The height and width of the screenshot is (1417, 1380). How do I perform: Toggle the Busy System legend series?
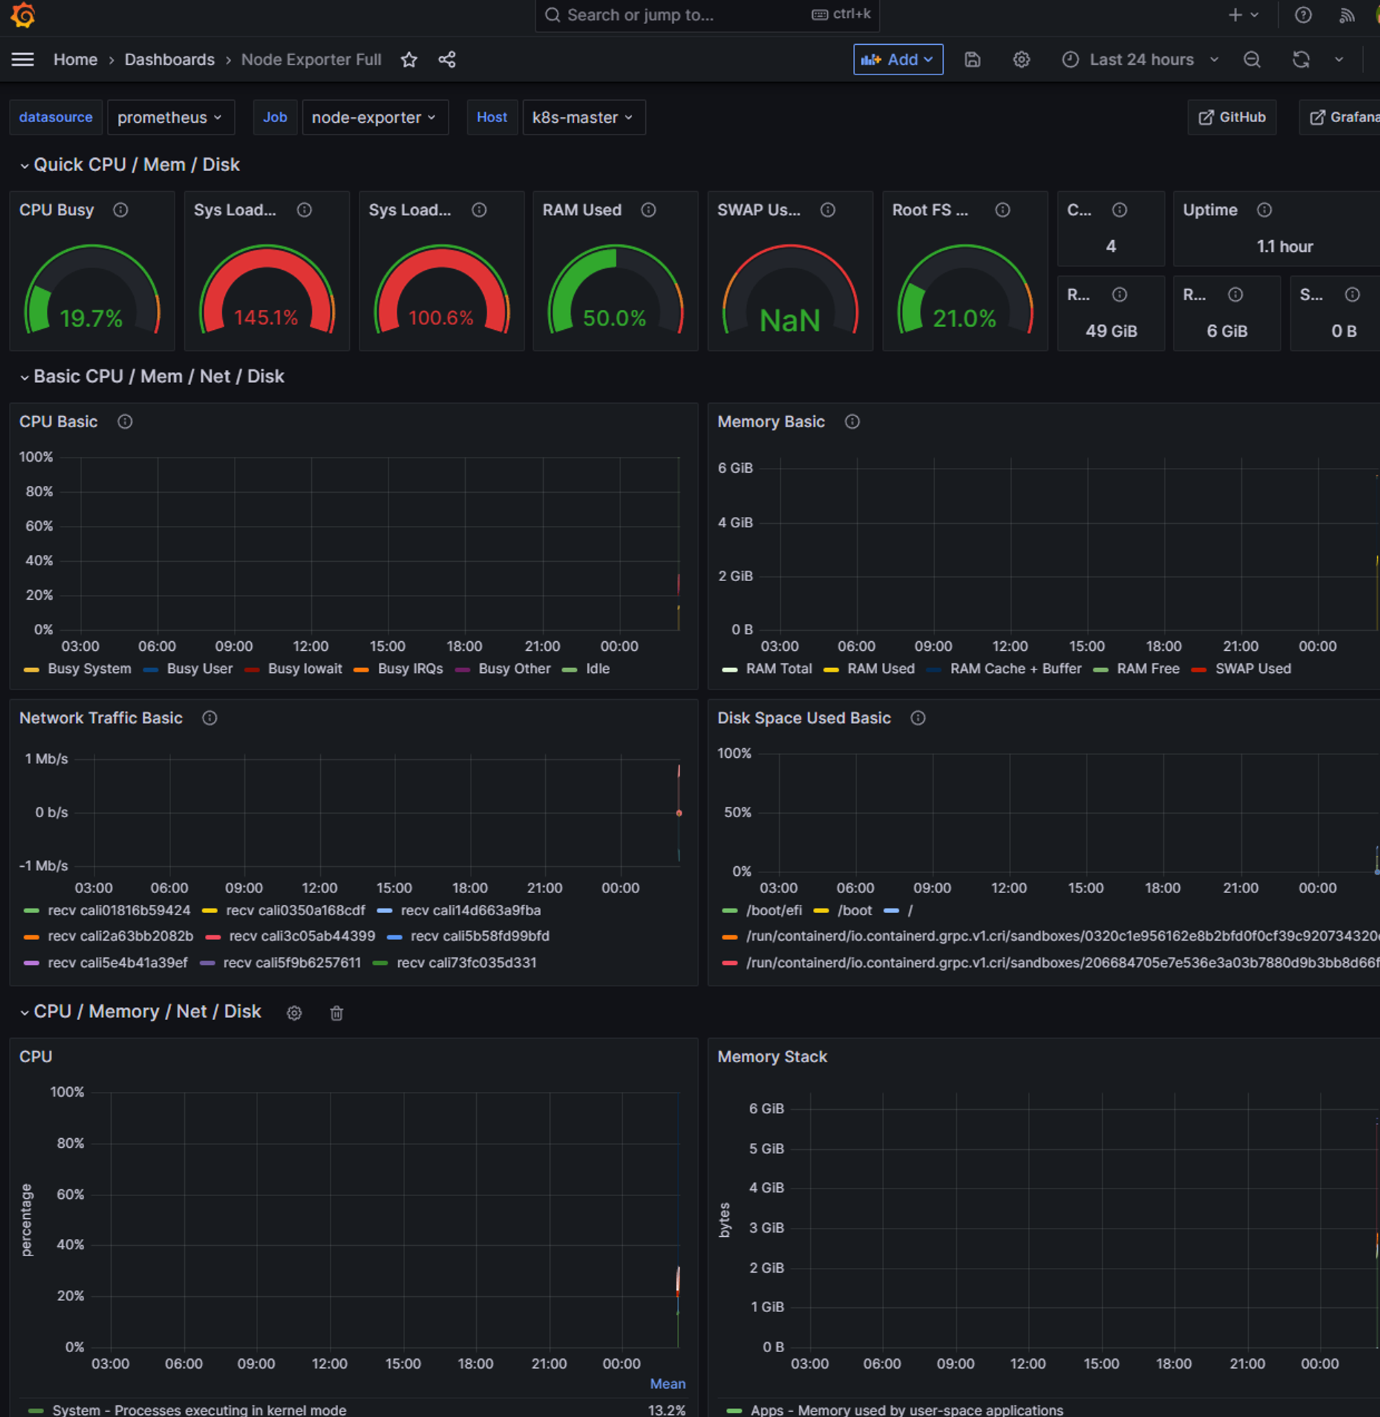[x=88, y=669]
